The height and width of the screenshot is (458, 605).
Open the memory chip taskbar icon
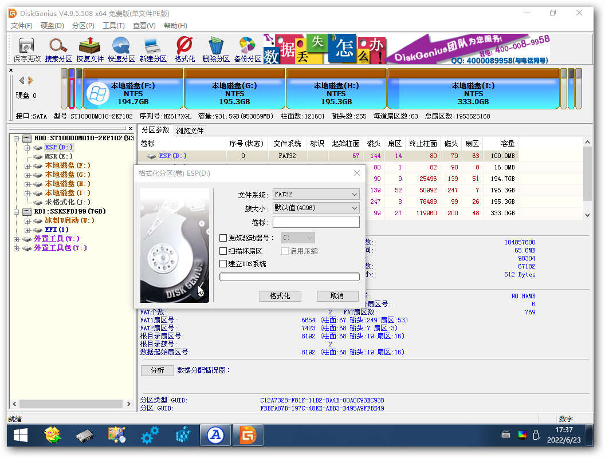click(x=85, y=436)
